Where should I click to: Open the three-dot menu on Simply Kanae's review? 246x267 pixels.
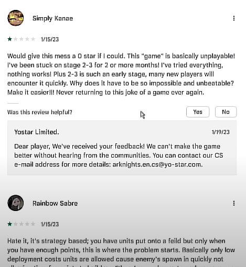click(234, 18)
